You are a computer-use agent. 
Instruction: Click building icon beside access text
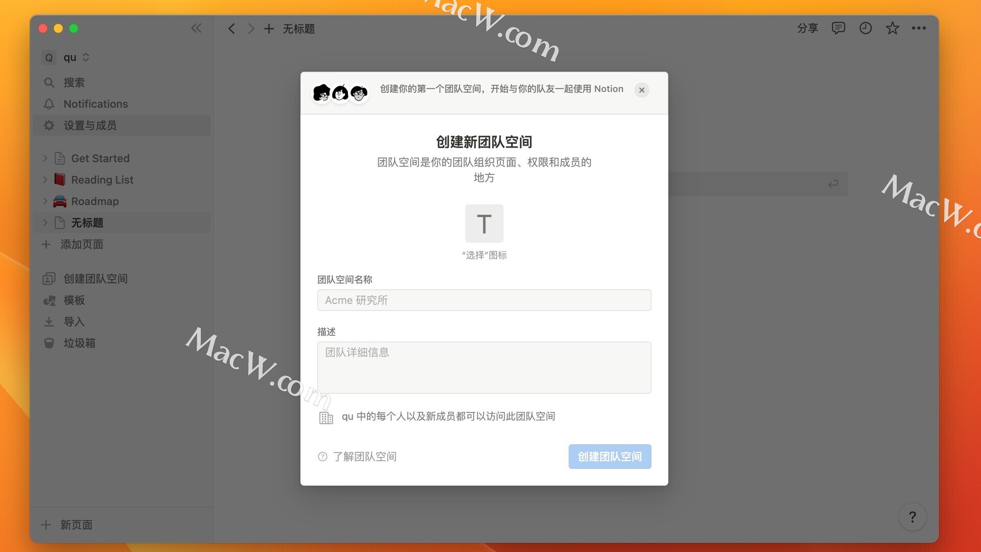[x=326, y=418]
